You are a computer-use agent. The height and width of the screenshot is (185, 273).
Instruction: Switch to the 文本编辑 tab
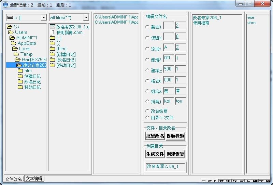click(x=34, y=179)
